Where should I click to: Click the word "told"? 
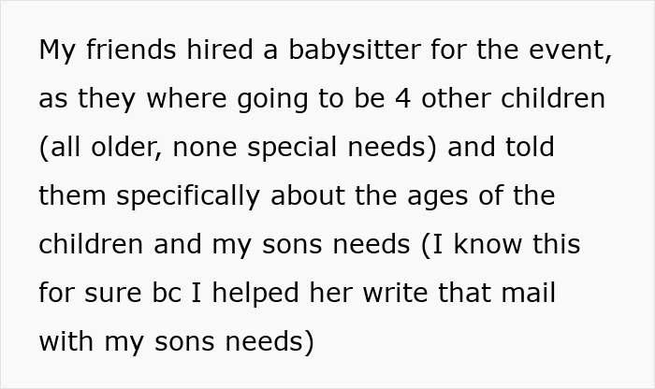pyautogui.click(x=531, y=147)
